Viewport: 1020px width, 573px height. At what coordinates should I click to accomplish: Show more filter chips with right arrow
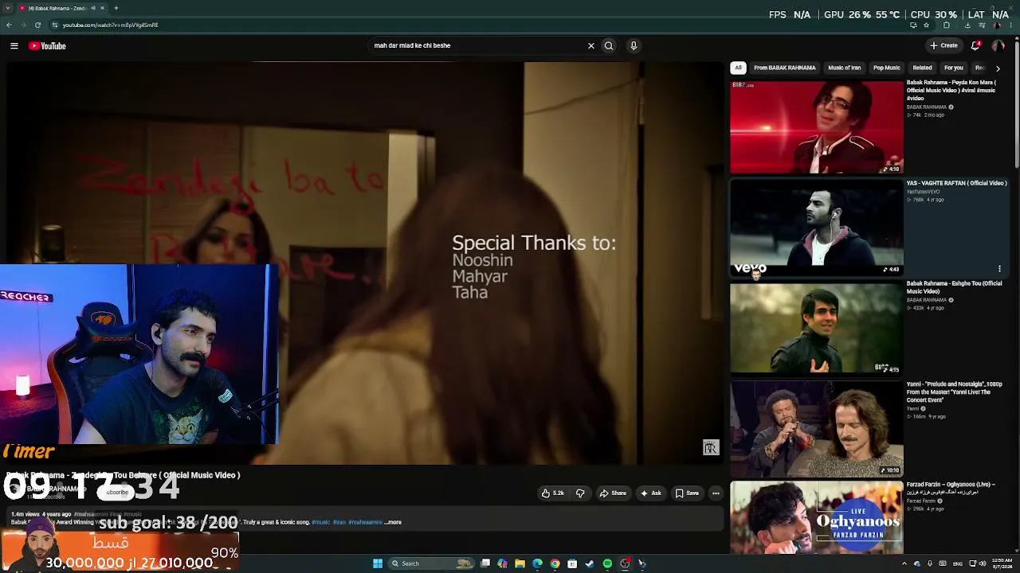[x=998, y=68]
